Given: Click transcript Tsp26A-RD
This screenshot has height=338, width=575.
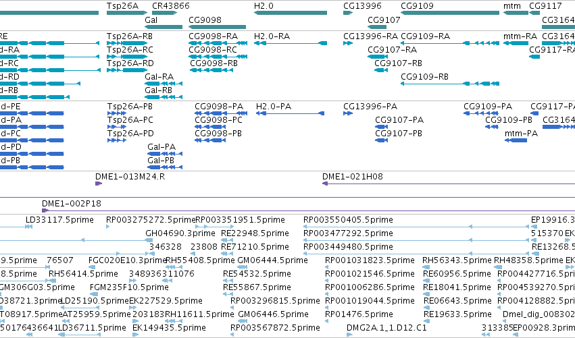Looking at the screenshot, I should [x=130, y=63].
